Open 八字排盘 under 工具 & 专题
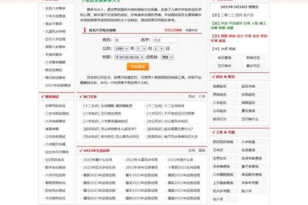Viewport: 308px width, 205px height. click(248, 142)
